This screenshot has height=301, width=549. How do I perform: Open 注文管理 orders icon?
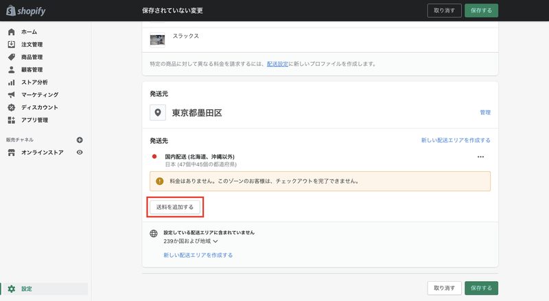[x=12, y=44]
